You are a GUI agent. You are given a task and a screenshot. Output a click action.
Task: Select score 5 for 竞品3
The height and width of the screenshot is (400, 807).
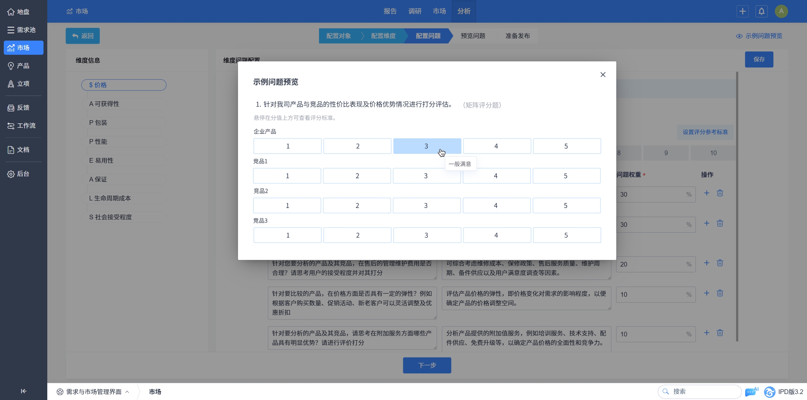(x=566, y=235)
